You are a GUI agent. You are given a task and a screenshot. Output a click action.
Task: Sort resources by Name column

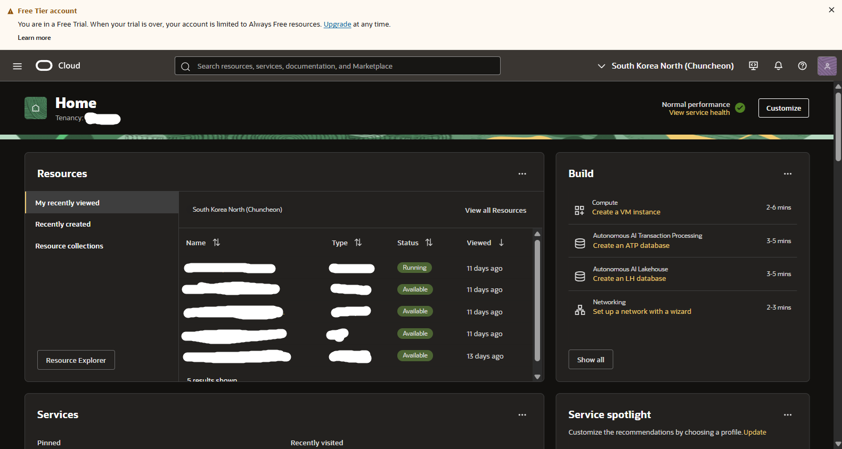(216, 243)
